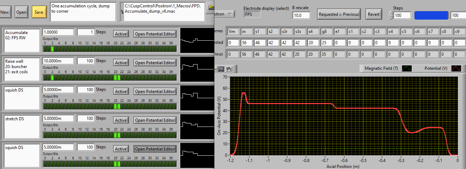
Task: Open Potential Editor for first squish DS step
Action: (155, 92)
